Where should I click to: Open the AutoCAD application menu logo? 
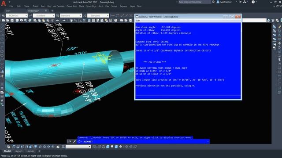point(4,4)
